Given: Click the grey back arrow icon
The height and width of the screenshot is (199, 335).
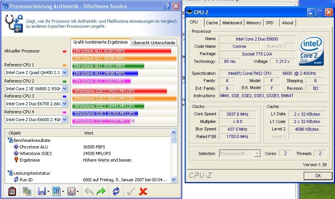Looking at the screenshot, I should tap(89, 191).
